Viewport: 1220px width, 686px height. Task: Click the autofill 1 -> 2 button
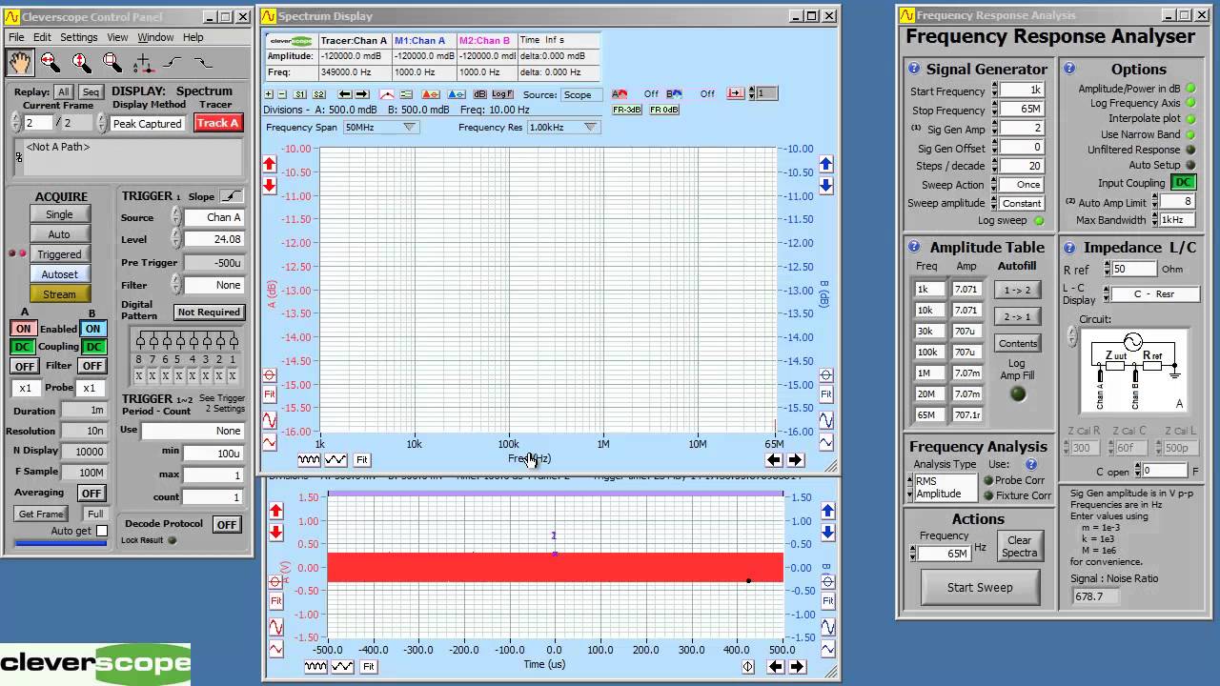click(1017, 290)
